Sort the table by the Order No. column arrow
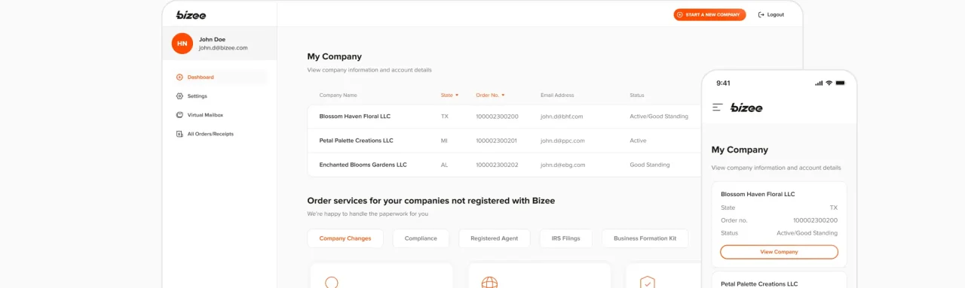This screenshot has width=965, height=288. pyautogui.click(x=503, y=95)
